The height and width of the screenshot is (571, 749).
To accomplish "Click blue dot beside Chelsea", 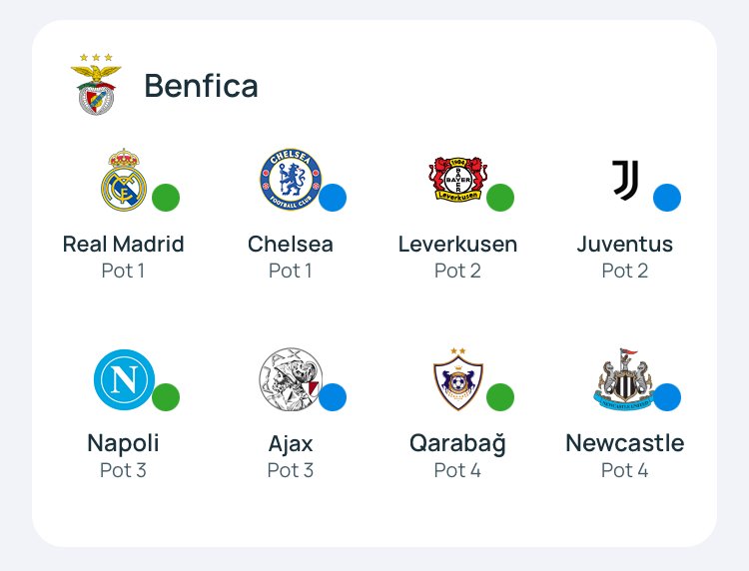I will (x=333, y=198).
